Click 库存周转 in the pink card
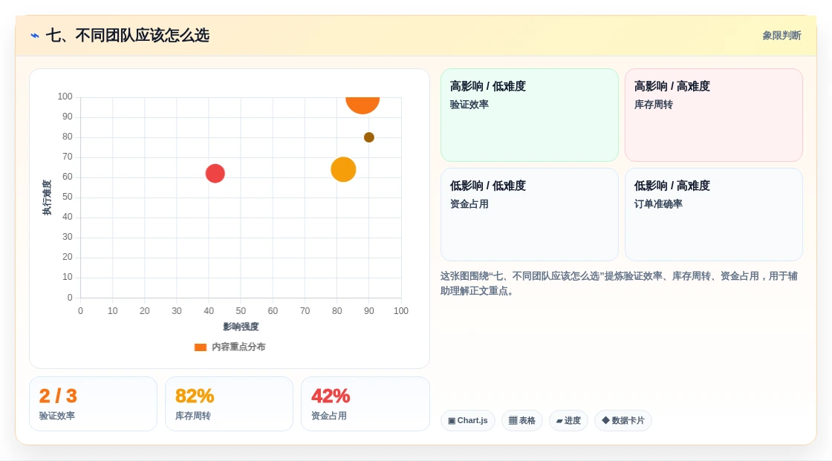Image resolution: width=832 pixels, height=461 pixels. click(653, 105)
